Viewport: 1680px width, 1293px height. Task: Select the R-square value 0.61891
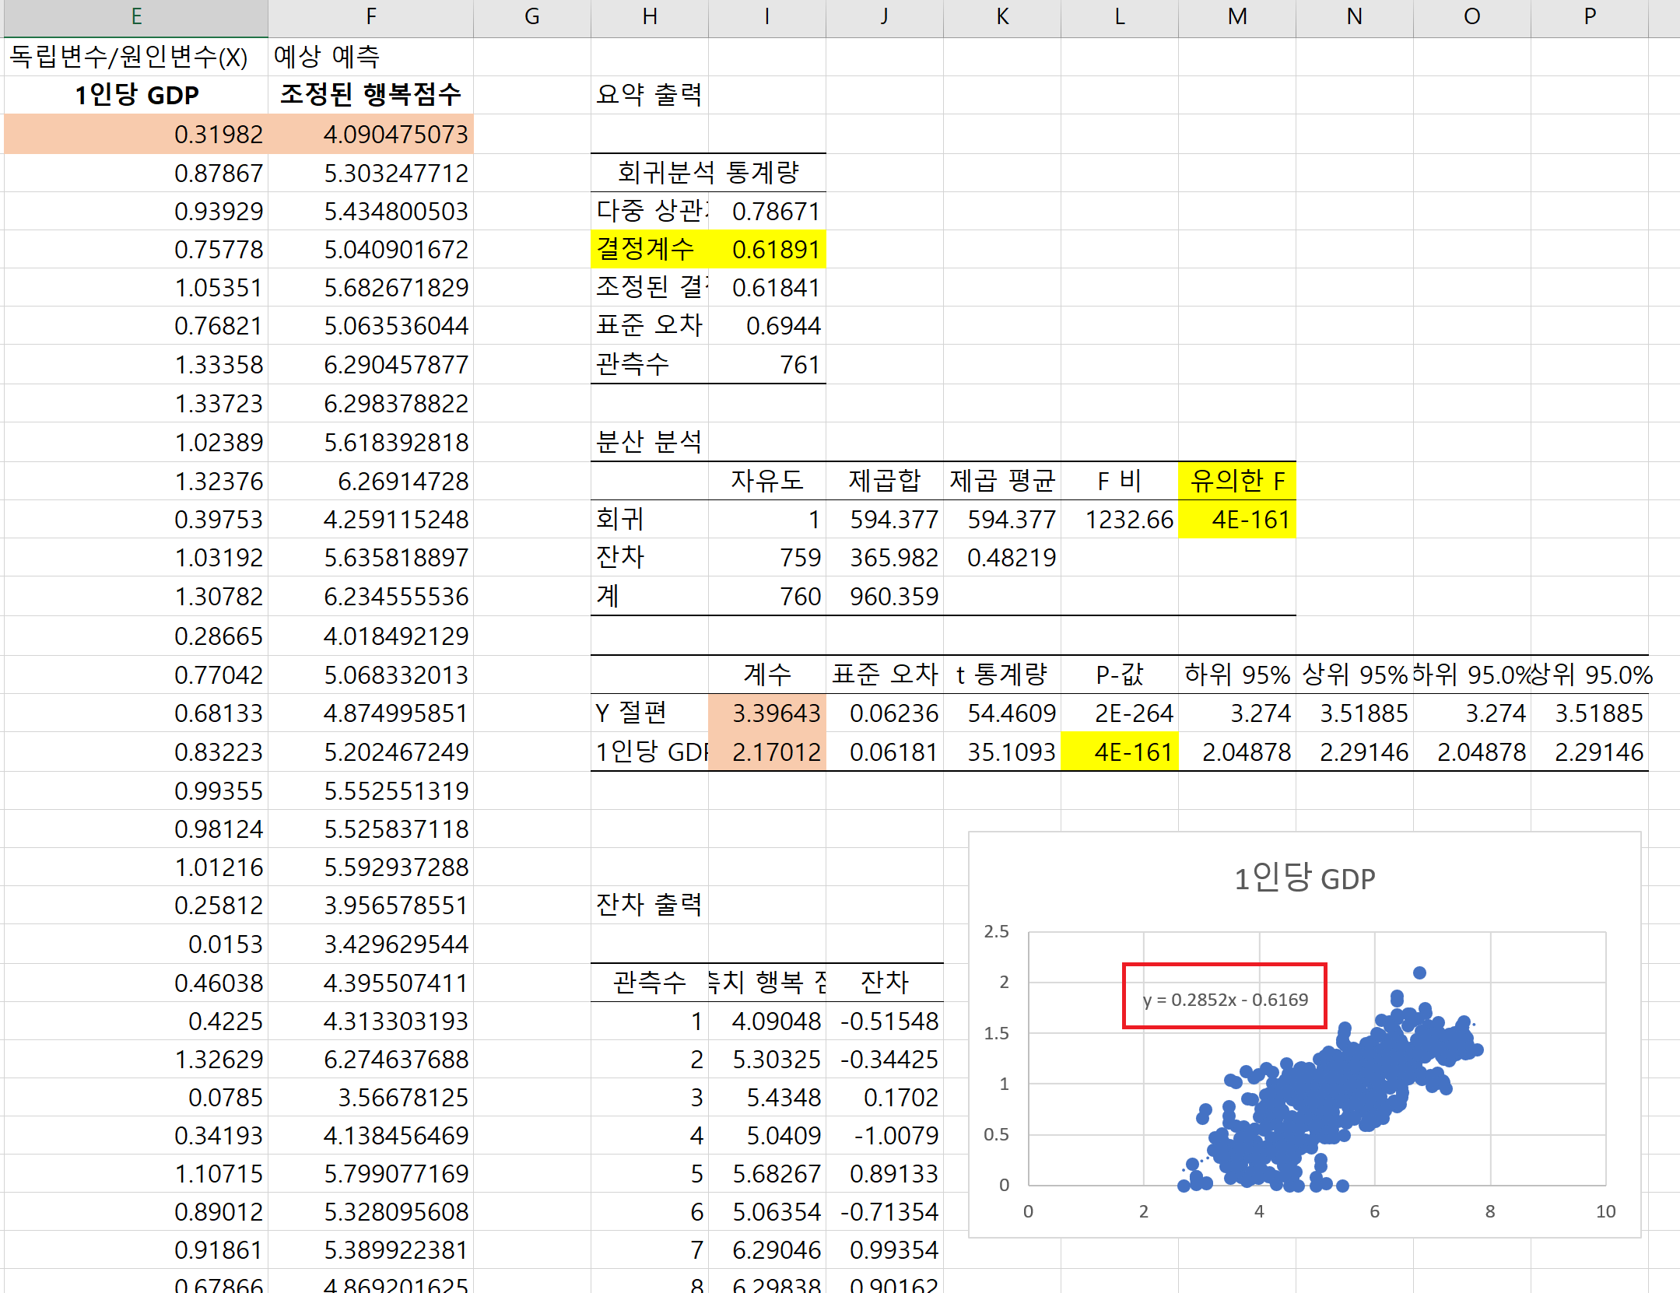pos(767,250)
